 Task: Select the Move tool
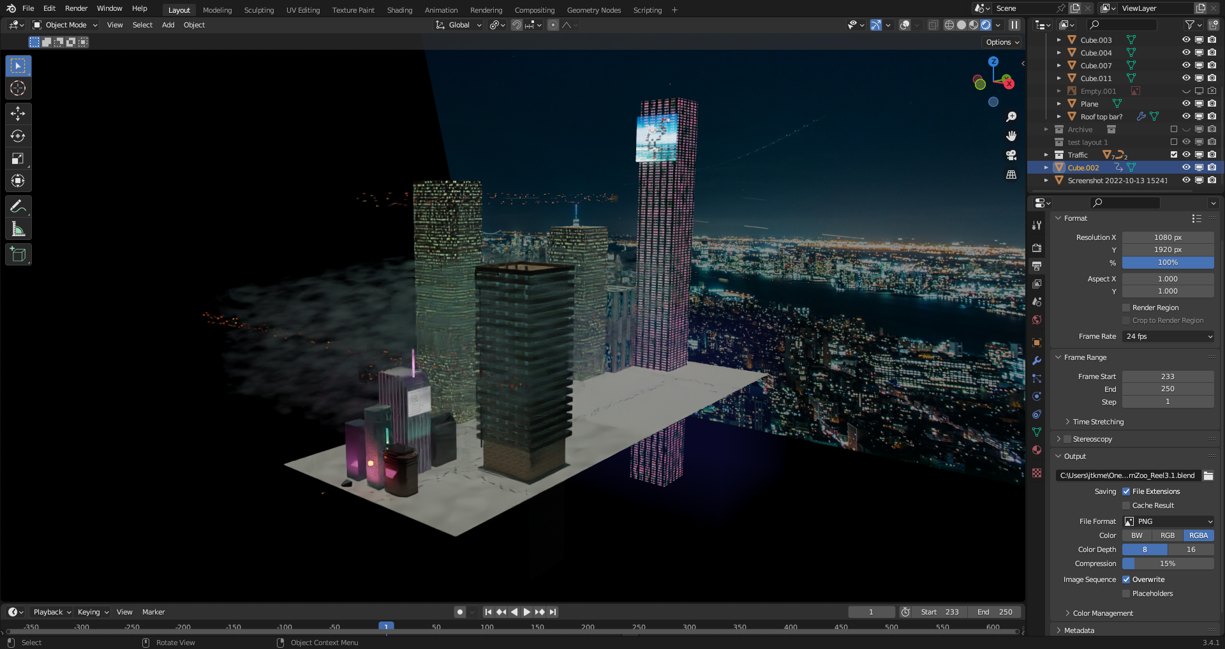(x=18, y=114)
